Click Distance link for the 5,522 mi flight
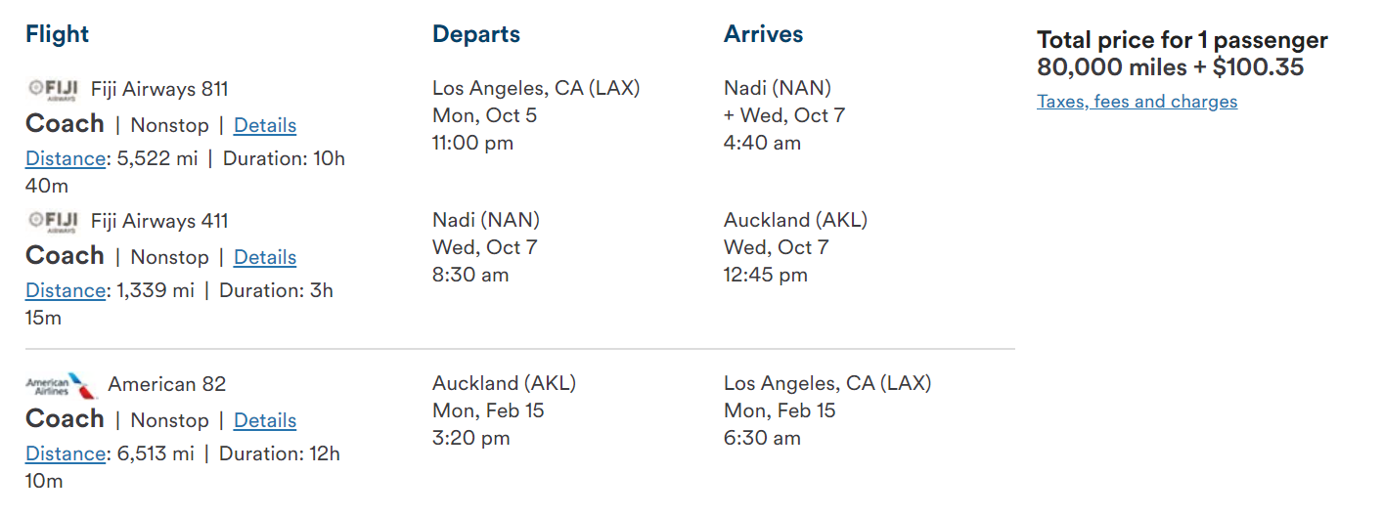Screen dimensions: 1383x517 [65, 158]
